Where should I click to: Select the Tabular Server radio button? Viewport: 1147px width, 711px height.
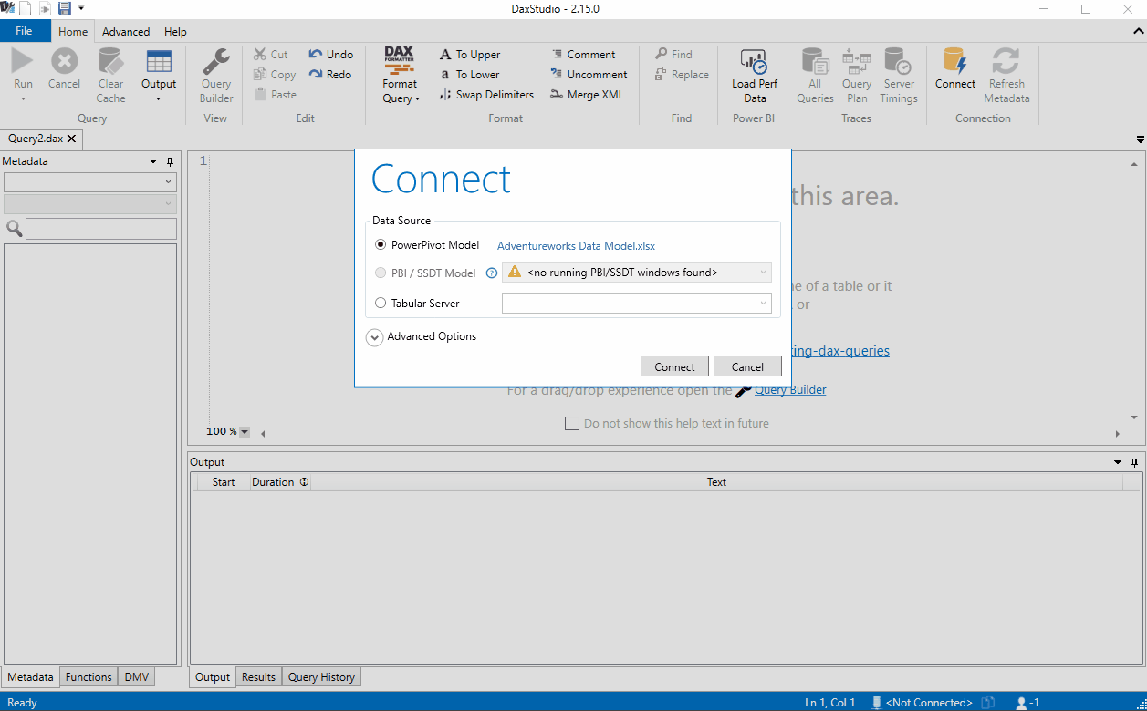[x=381, y=304]
